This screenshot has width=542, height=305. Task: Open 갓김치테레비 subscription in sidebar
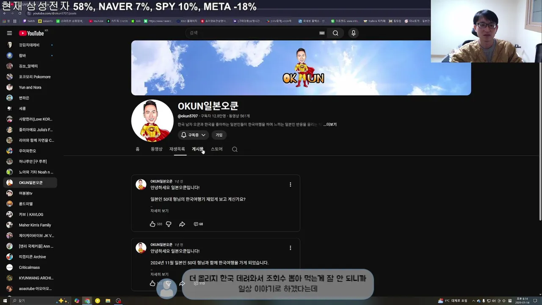point(30,45)
